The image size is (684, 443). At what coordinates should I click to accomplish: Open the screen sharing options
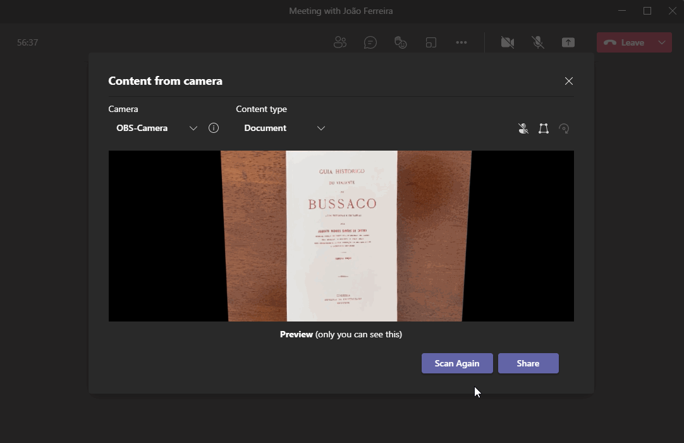[x=568, y=42]
